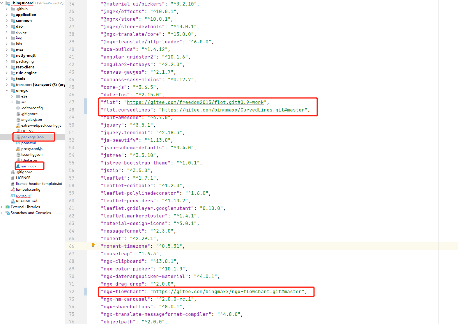The height and width of the screenshot is (324, 458).
Task: Click the yarn.lock file icon
Action: [18, 166]
